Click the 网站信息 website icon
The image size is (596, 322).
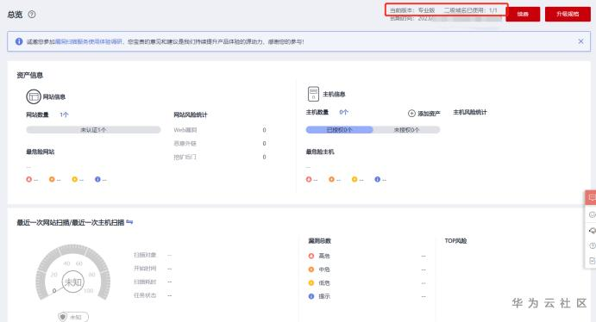pos(34,96)
